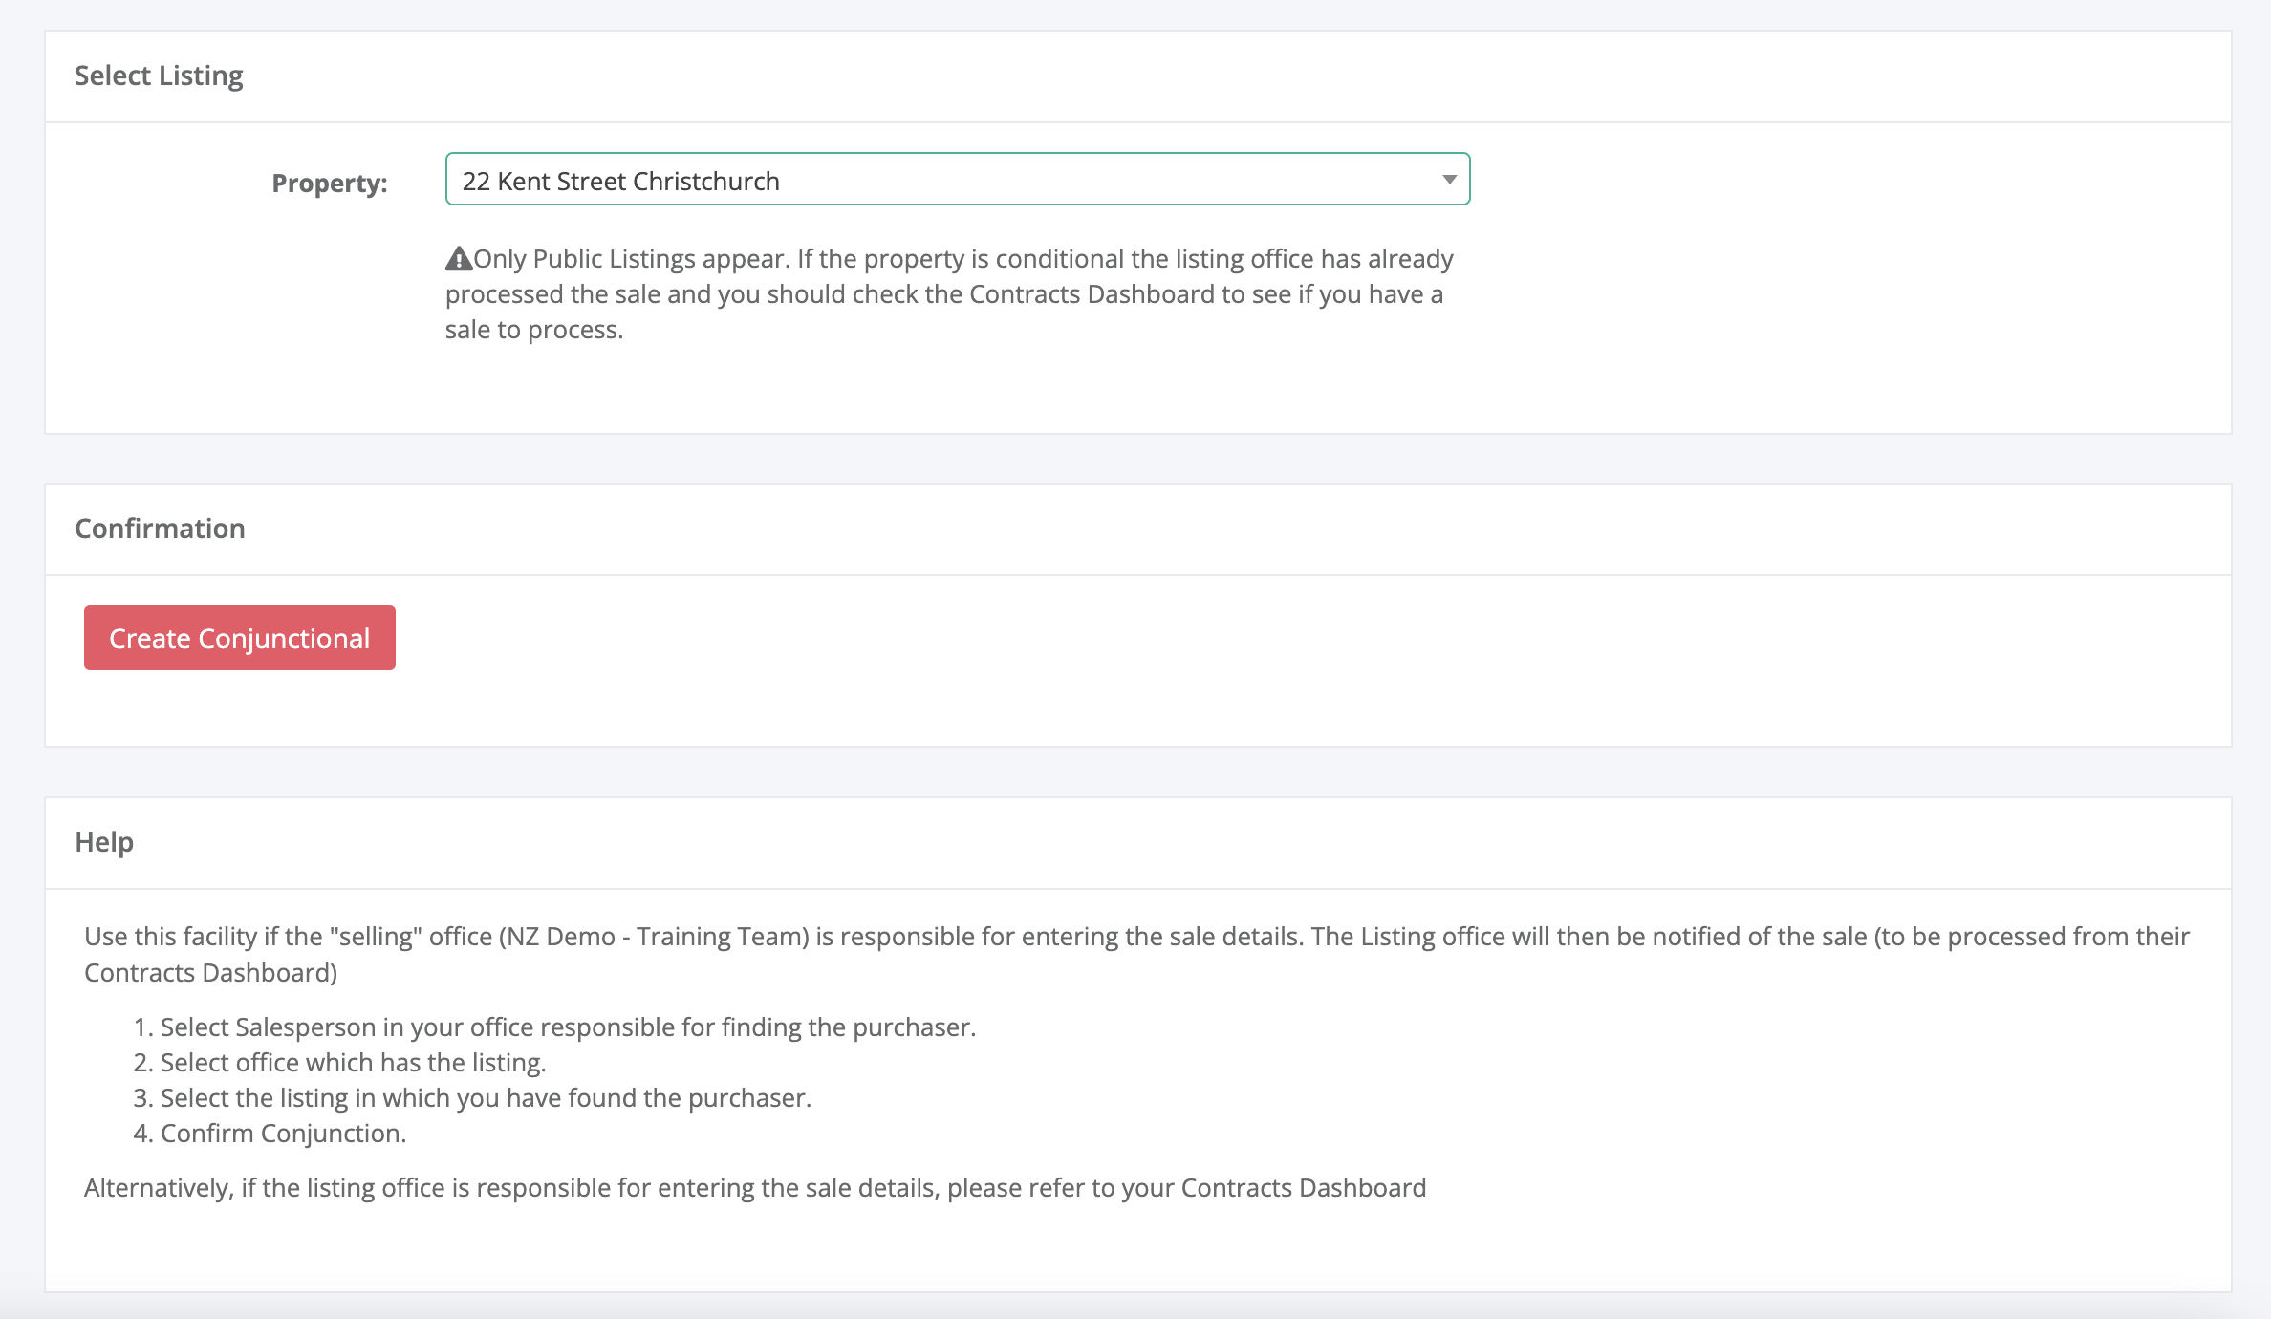Click empty area in Confirmation panel
Viewport: 2271px width, 1319px height.
click(x=1243, y=659)
